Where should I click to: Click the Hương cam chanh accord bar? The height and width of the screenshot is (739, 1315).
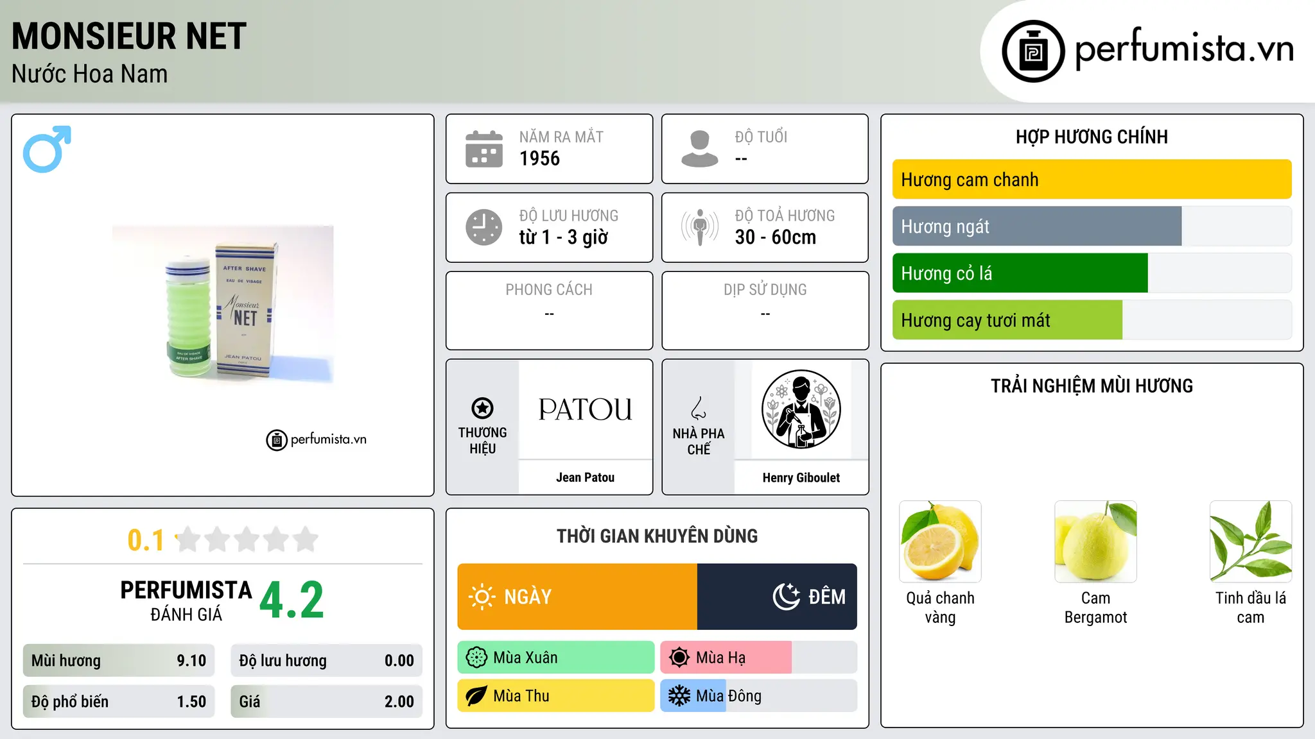click(1092, 180)
